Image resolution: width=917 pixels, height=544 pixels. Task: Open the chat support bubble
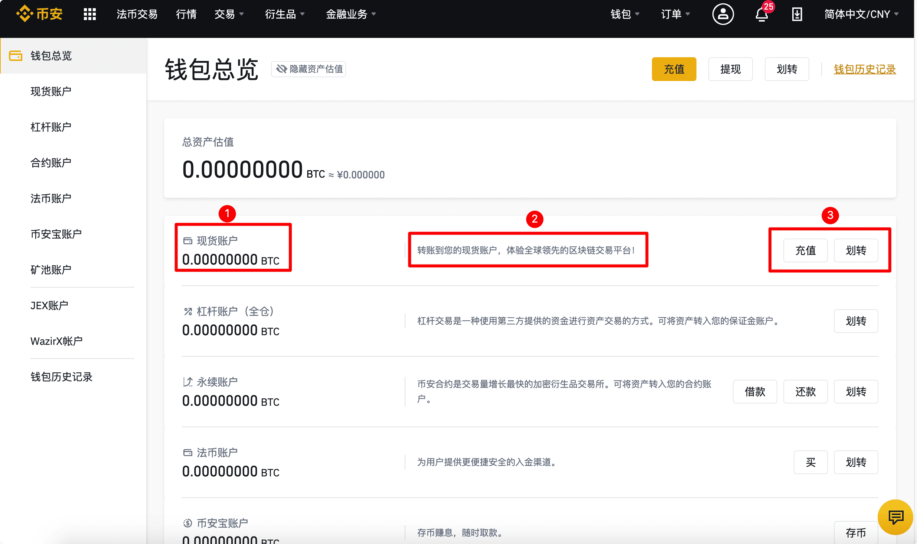click(x=895, y=517)
